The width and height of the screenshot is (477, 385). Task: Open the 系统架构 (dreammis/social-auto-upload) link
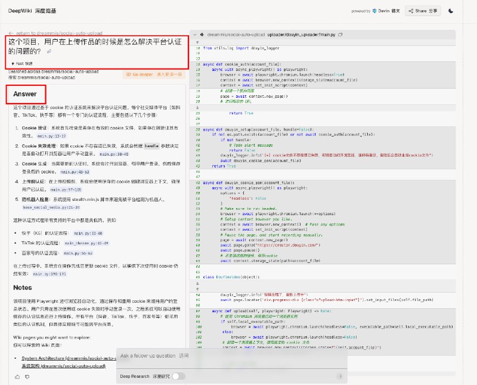click(x=64, y=366)
